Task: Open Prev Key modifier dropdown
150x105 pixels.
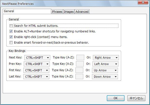Action: coord(37,64)
